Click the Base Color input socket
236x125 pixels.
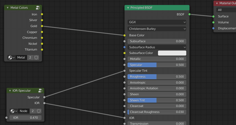coord(124,35)
